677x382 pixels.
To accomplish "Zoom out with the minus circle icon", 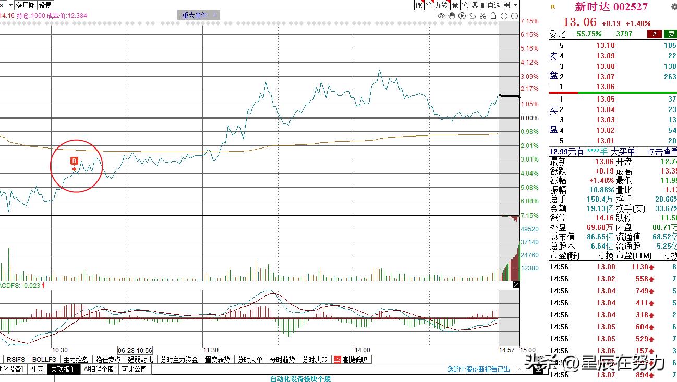I will [515, 16].
